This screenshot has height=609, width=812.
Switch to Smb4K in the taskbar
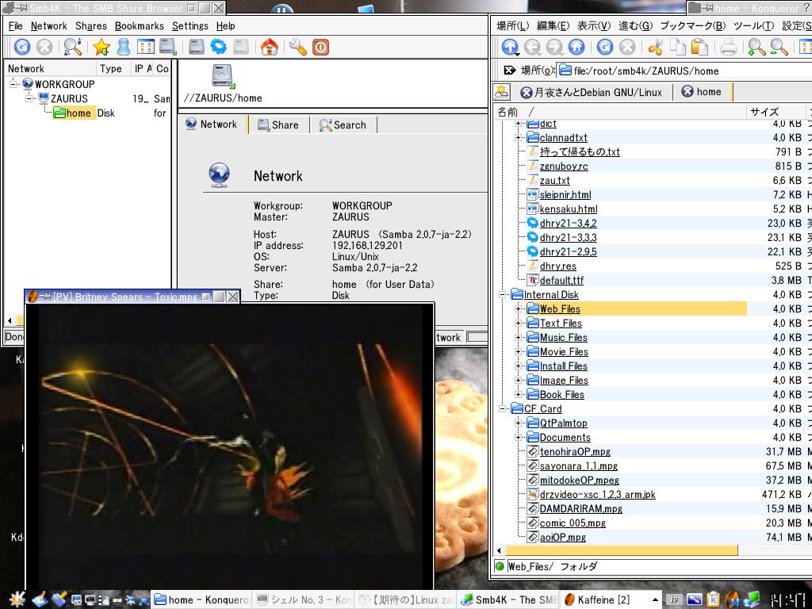[x=508, y=599]
